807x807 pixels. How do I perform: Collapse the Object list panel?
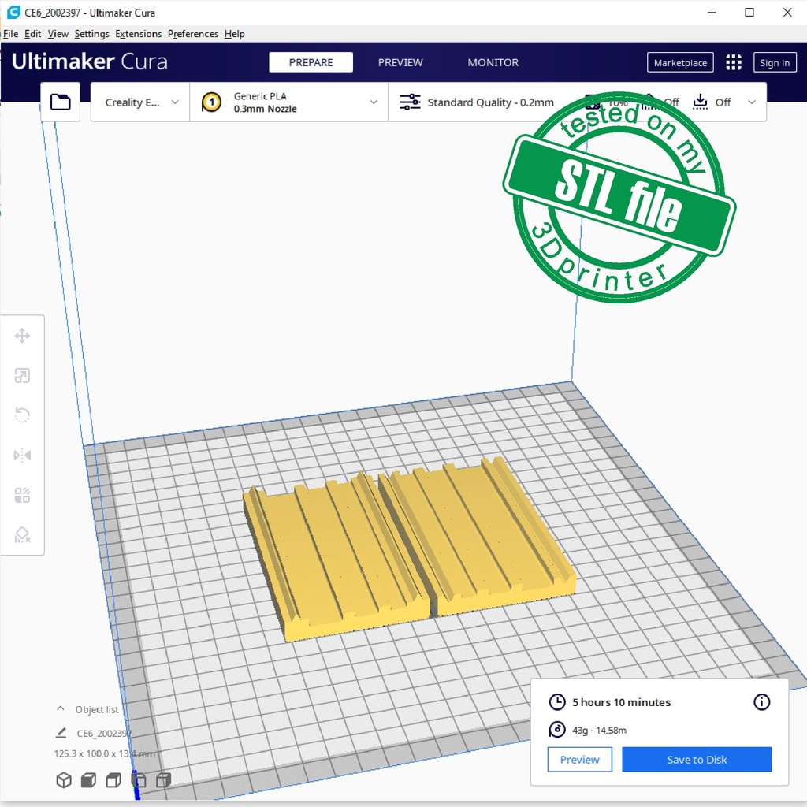point(61,709)
